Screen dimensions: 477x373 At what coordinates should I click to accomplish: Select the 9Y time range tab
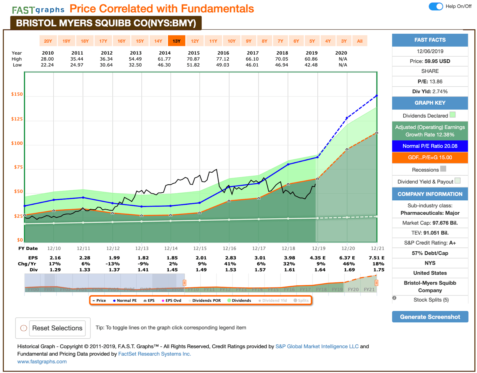point(249,41)
